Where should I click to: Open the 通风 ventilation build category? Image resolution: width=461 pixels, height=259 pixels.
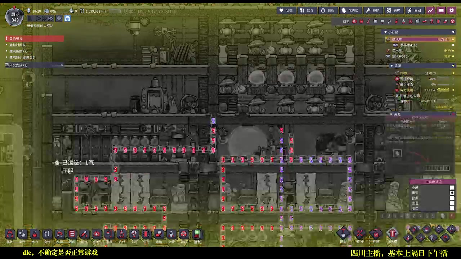(x=72, y=234)
